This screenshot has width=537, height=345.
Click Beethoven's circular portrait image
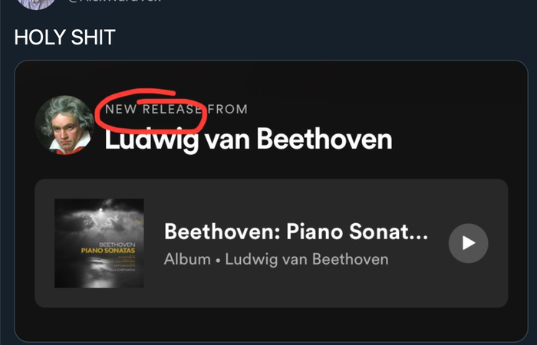[64, 125]
